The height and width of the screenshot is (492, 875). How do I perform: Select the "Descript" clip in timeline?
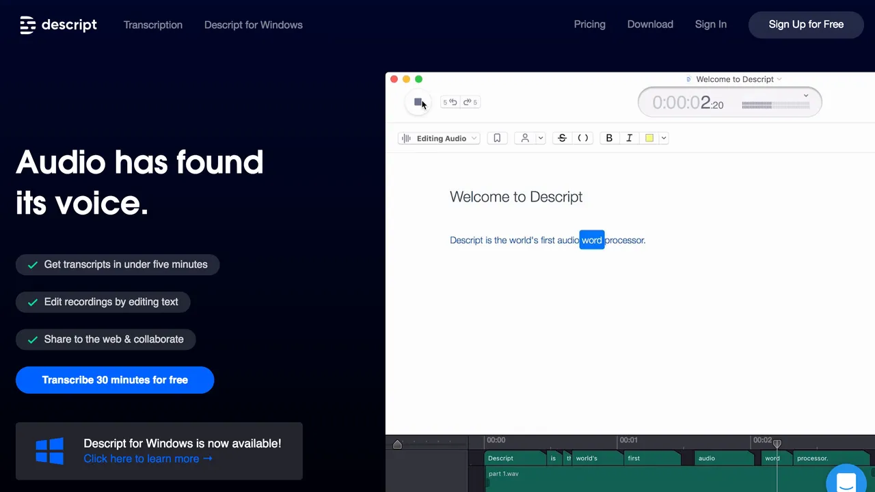[x=515, y=458]
